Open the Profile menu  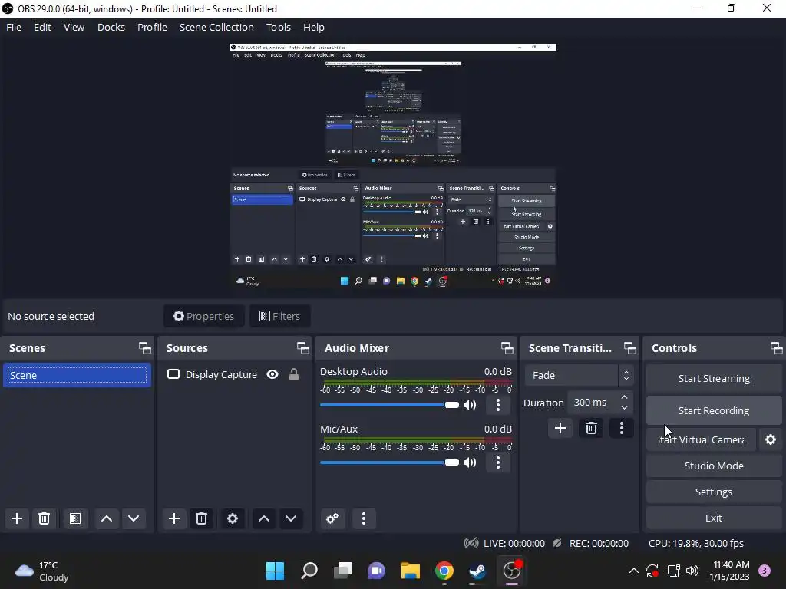click(x=153, y=27)
